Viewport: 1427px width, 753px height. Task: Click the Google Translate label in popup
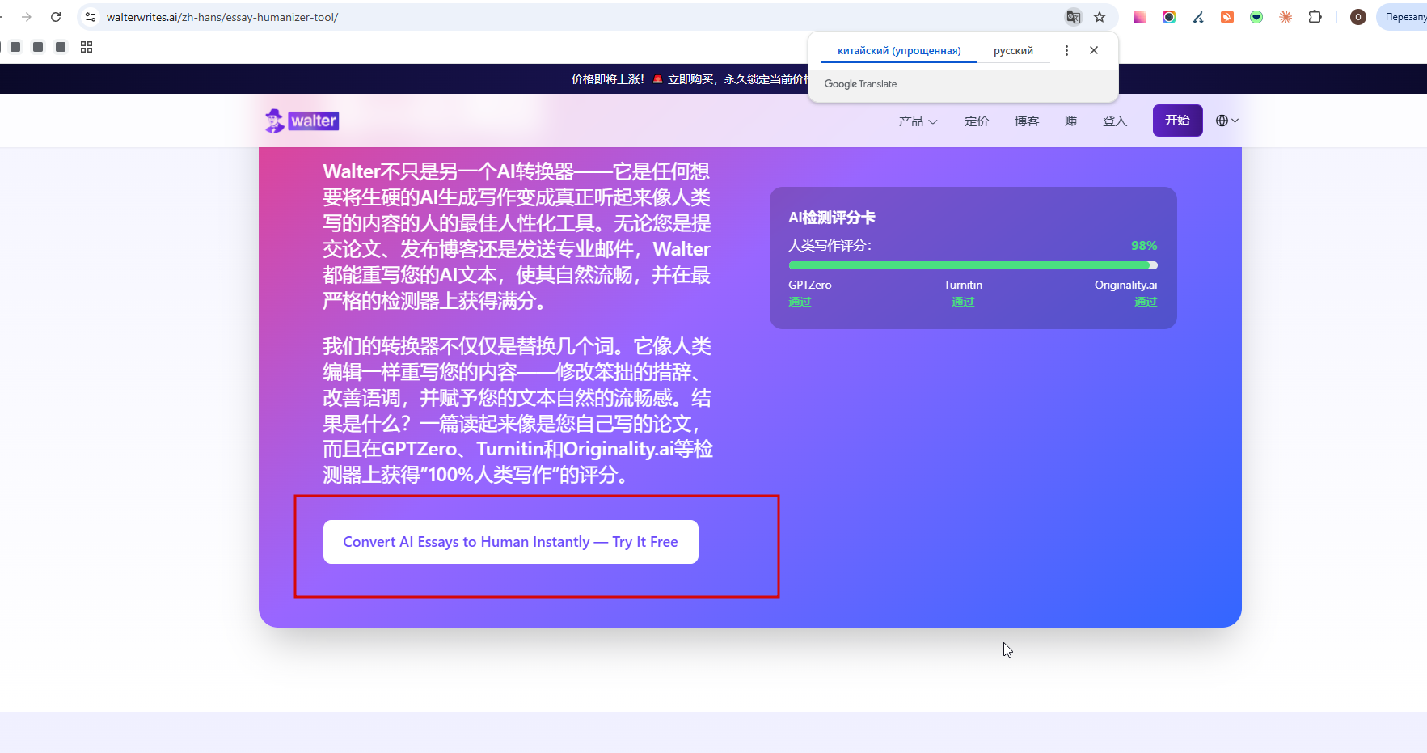click(860, 84)
